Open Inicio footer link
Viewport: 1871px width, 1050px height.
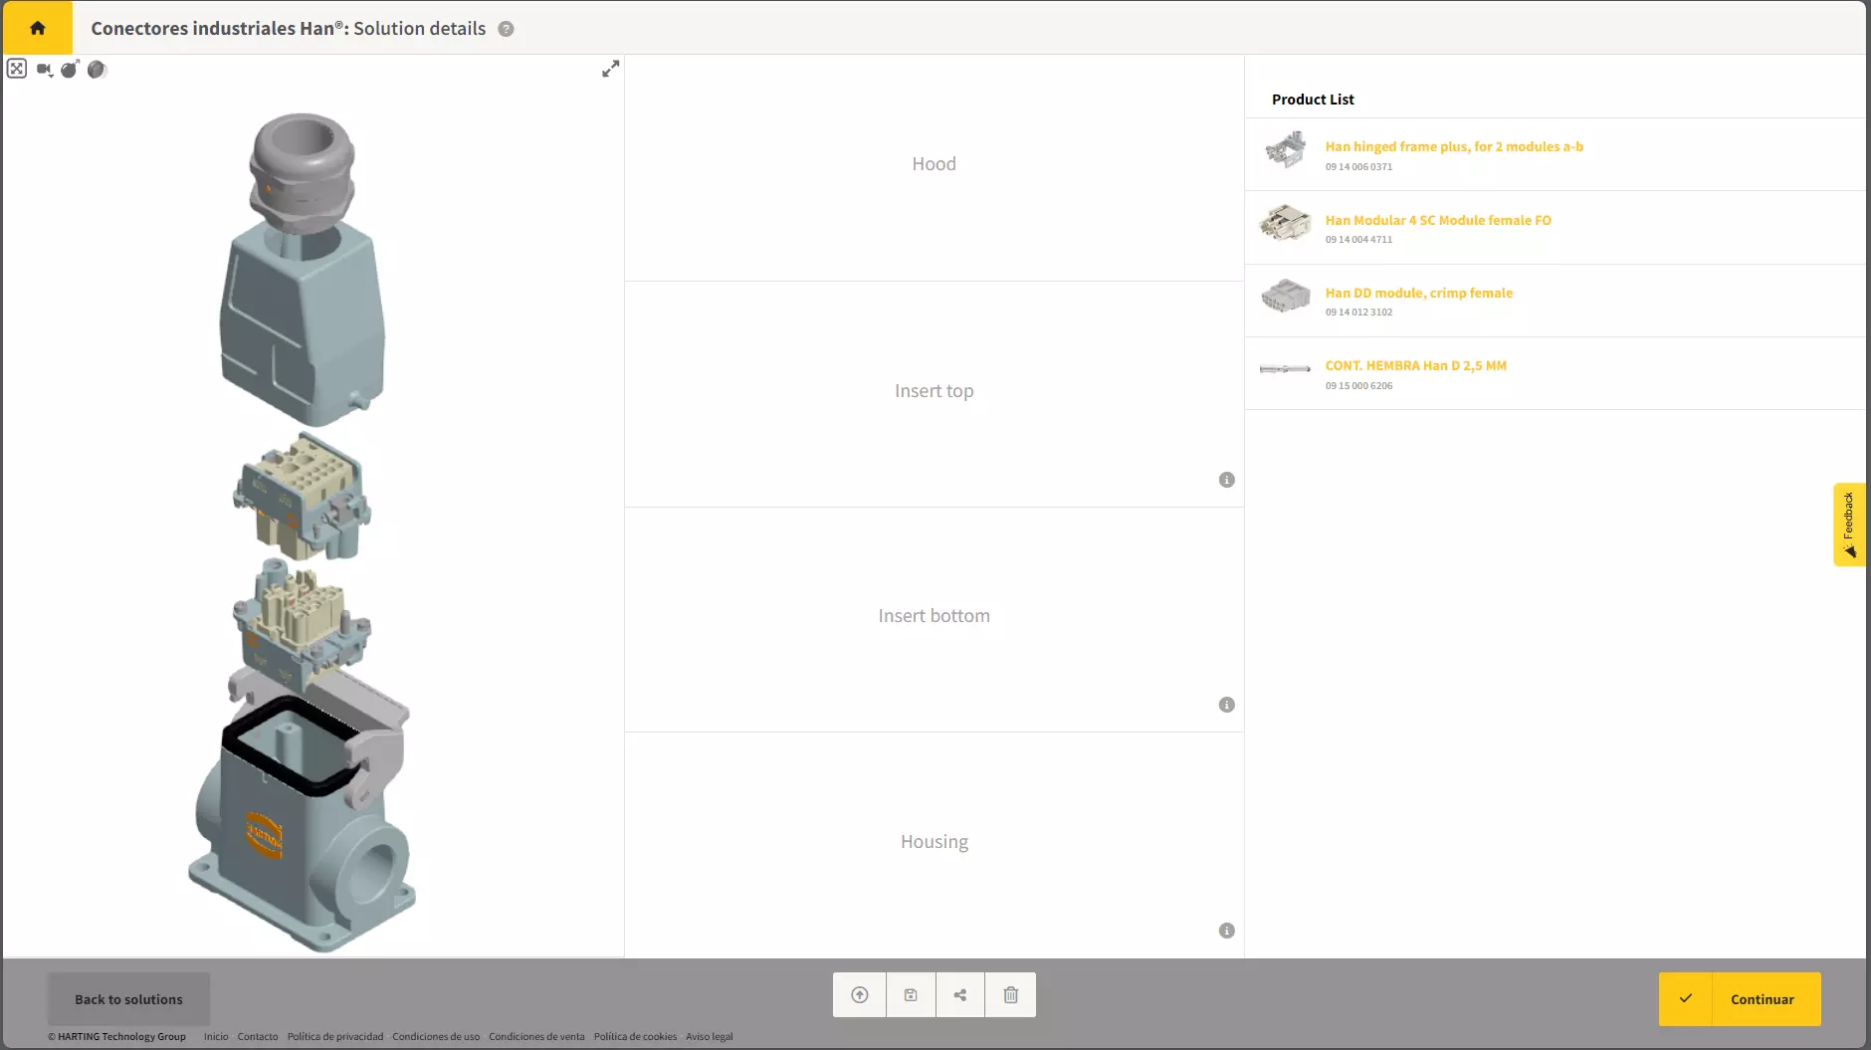coord(216,1036)
